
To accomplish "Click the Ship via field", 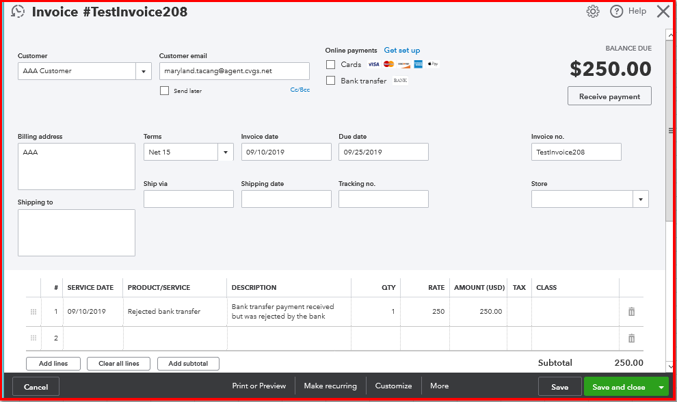I will (189, 199).
